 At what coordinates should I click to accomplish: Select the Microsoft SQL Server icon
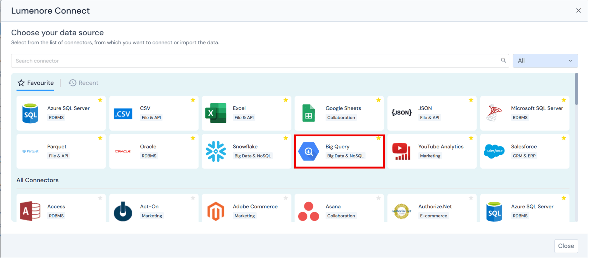[494, 112]
